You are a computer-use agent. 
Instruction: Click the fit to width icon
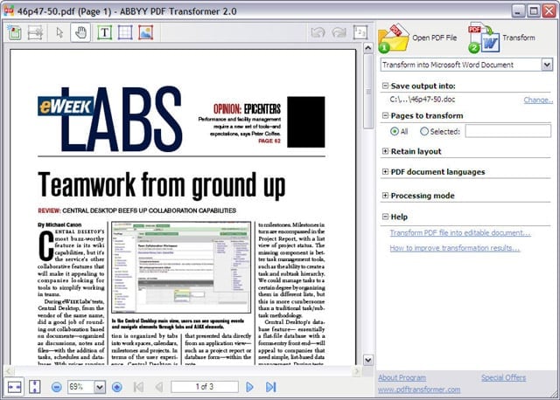click(x=14, y=387)
